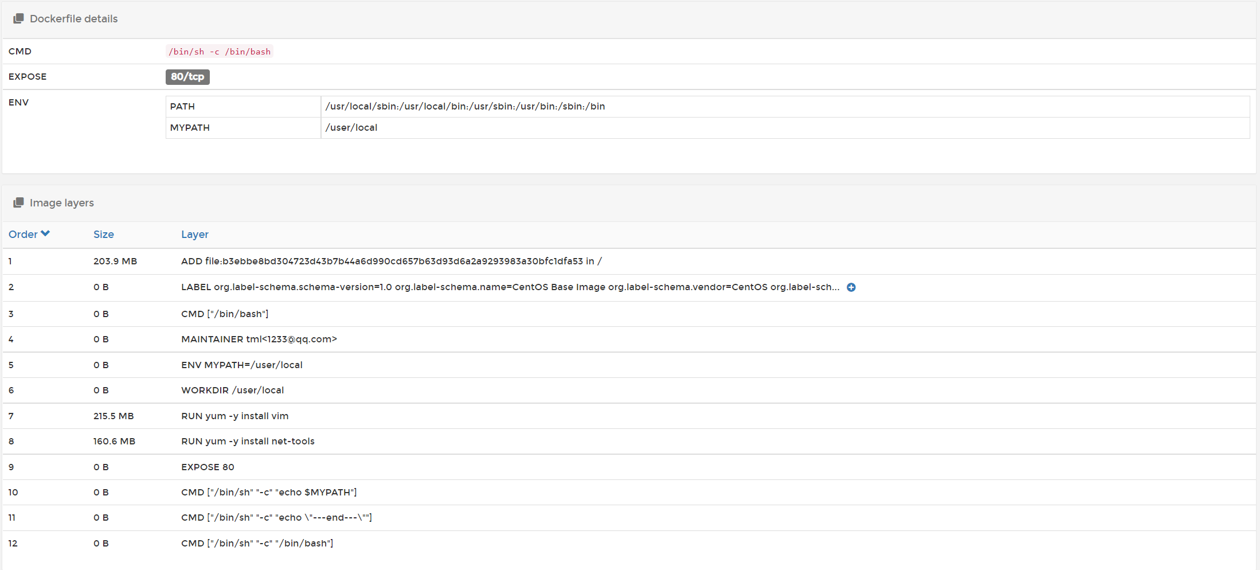Select the EXPOSE 80 layer row
1260x570 pixels.
(208, 467)
